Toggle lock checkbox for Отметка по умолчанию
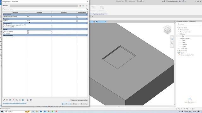Viewport: 202px width, 113px height. coord(77,17)
